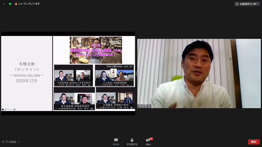Click the speaker name label on video

[x=144, y=106]
